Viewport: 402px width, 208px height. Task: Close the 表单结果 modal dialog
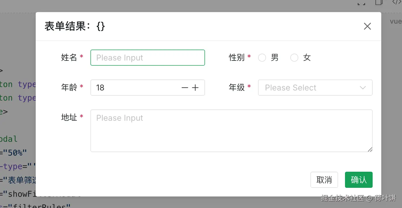pos(367,27)
